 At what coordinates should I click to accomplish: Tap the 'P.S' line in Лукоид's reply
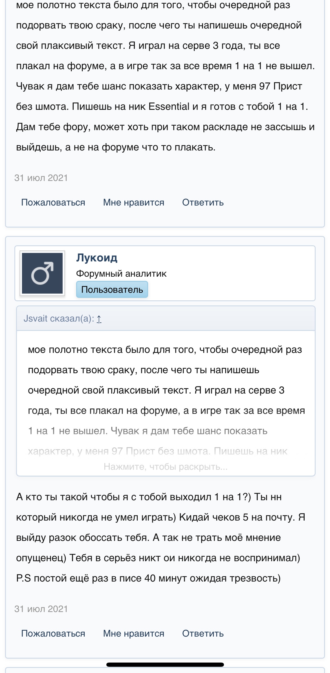[x=148, y=578]
